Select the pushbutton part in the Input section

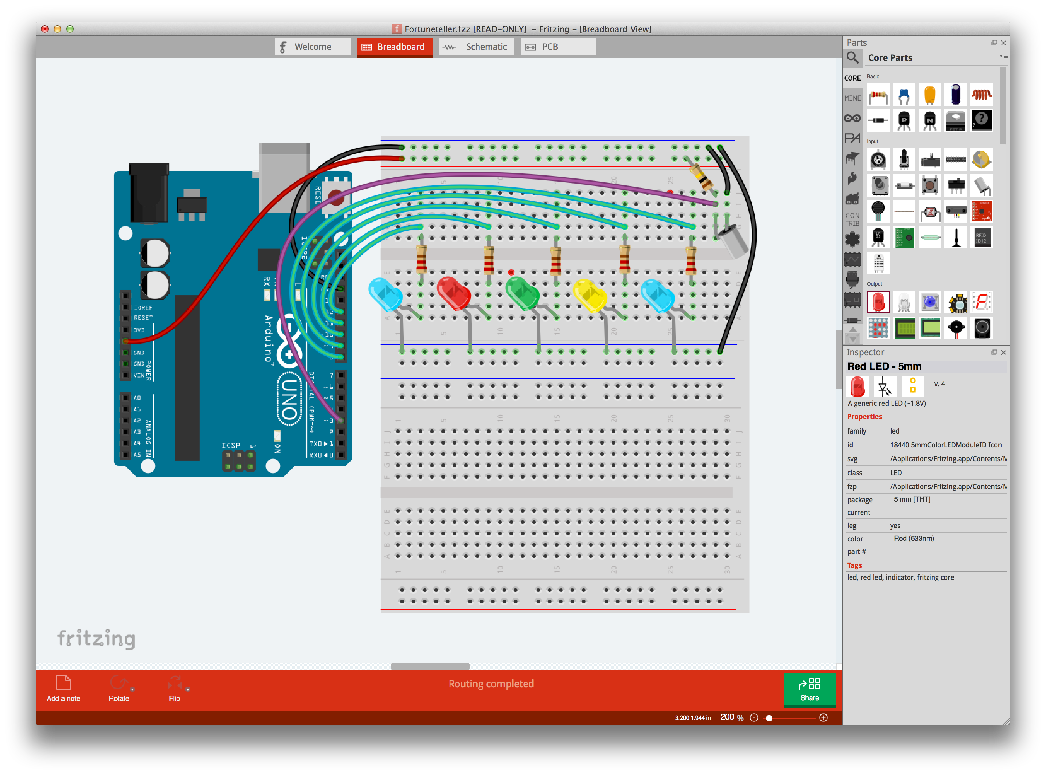pos(930,185)
